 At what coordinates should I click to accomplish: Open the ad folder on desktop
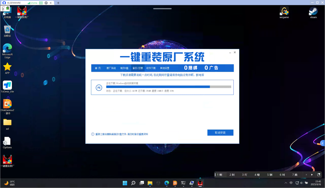[x=7, y=124]
